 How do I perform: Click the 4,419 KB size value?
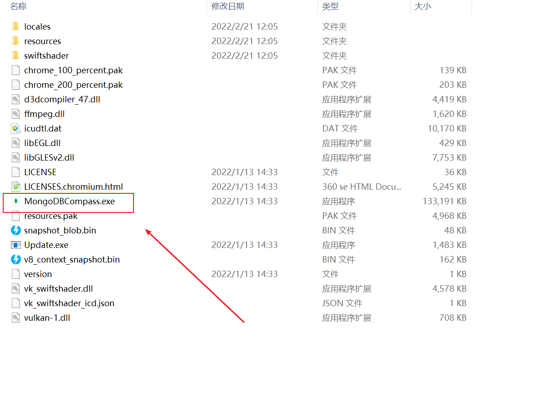point(449,99)
